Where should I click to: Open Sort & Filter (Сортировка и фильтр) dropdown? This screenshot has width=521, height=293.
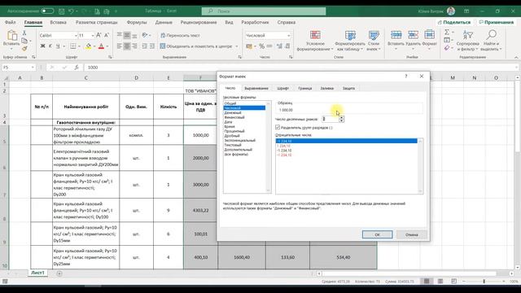click(x=468, y=41)
